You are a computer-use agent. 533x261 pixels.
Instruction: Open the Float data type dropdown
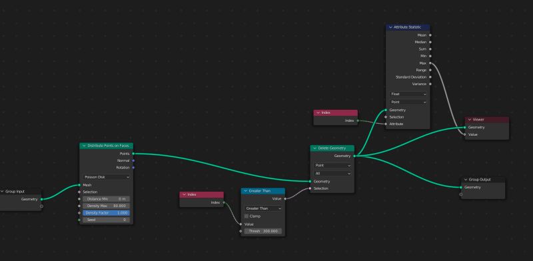[x=408, y=94]
